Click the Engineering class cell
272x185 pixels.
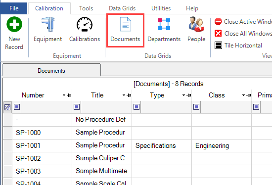(222, 145)
